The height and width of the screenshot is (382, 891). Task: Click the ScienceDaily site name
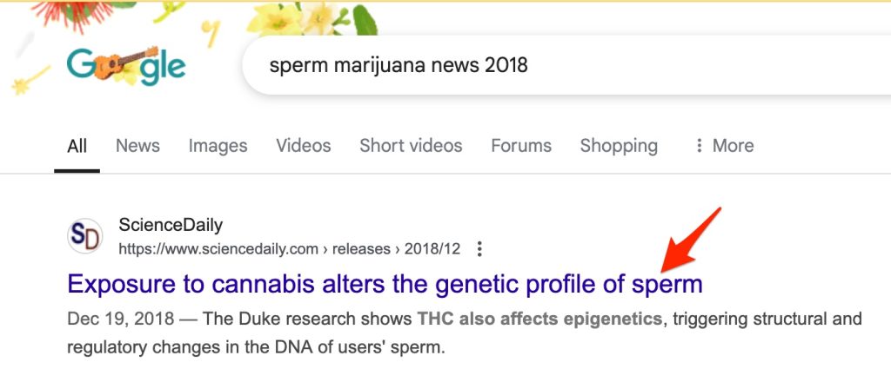171,227
